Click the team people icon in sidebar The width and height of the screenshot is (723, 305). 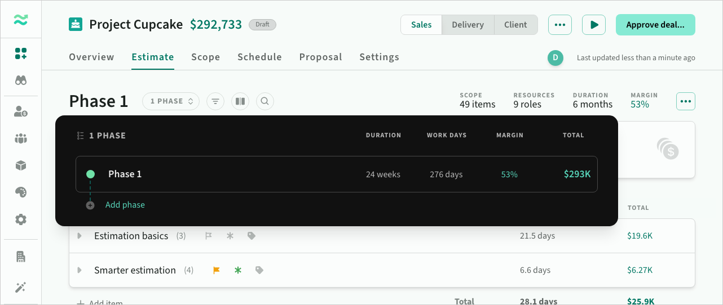(x=21, y=138)
